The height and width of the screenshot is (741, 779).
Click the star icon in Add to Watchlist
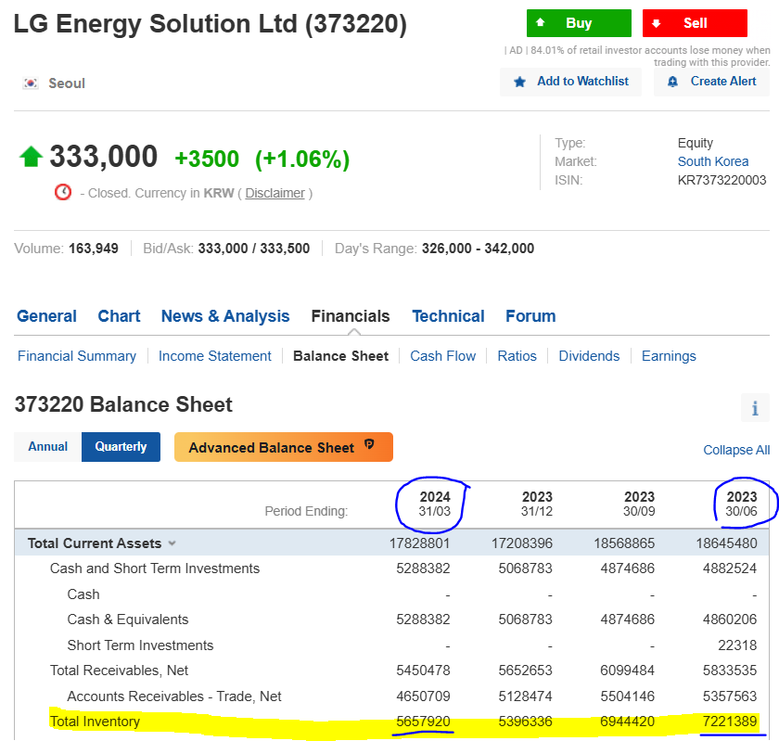click(x=519, y=82)
